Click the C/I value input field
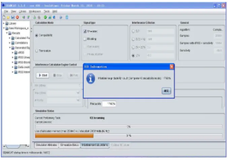Viewport: 228px width, 160px height. tap(160, 31)
